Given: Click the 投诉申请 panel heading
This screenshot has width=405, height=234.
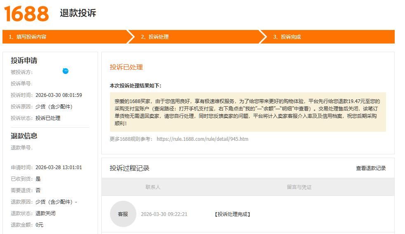Looking at the screenshot, I should tap(24, 60).
